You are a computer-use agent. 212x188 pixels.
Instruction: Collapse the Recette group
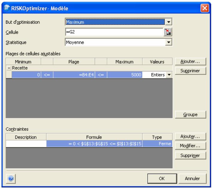tap(9, 68)
